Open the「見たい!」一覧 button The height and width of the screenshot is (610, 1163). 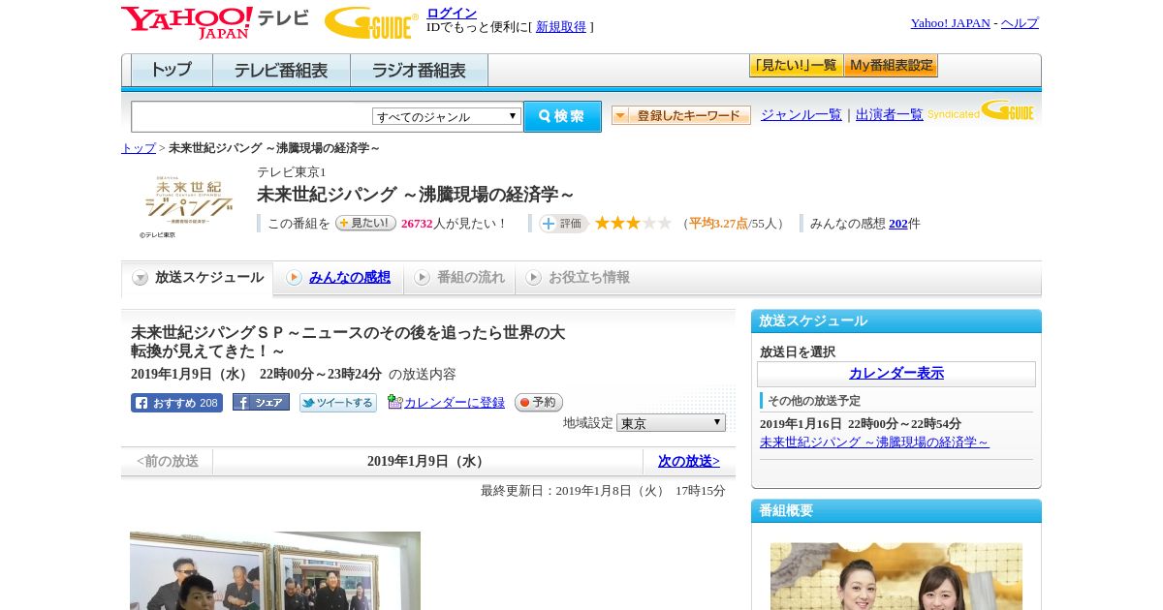(797, 66)
